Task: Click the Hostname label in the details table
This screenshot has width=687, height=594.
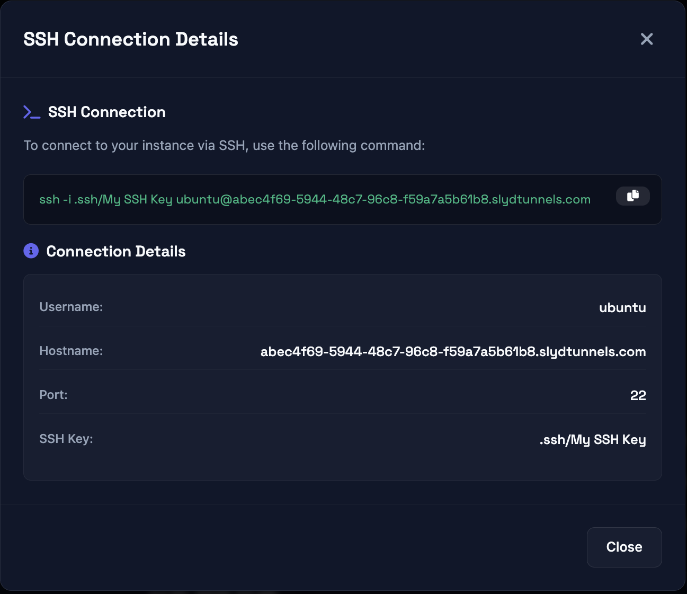Action: point(71,350)
